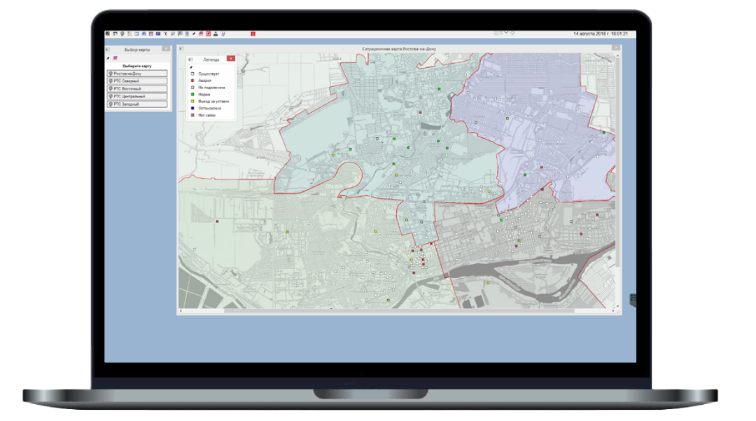Close the Легенда legend window

[231, 59]
